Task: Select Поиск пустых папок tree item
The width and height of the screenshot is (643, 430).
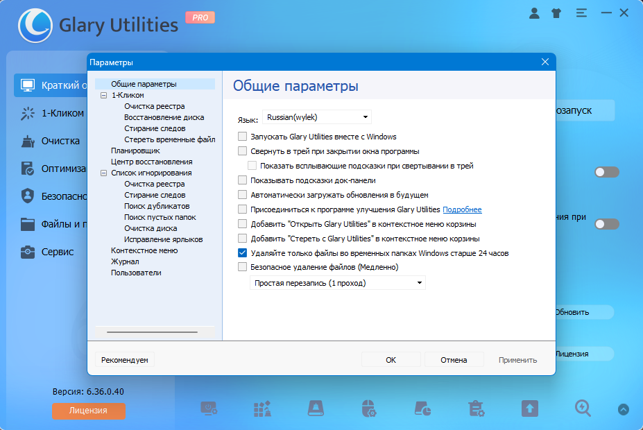Action: 160,217
